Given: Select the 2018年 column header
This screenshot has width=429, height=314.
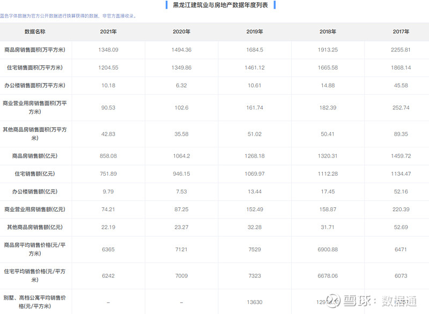Looking at the screenshot, I should click(x=328, y=32).
